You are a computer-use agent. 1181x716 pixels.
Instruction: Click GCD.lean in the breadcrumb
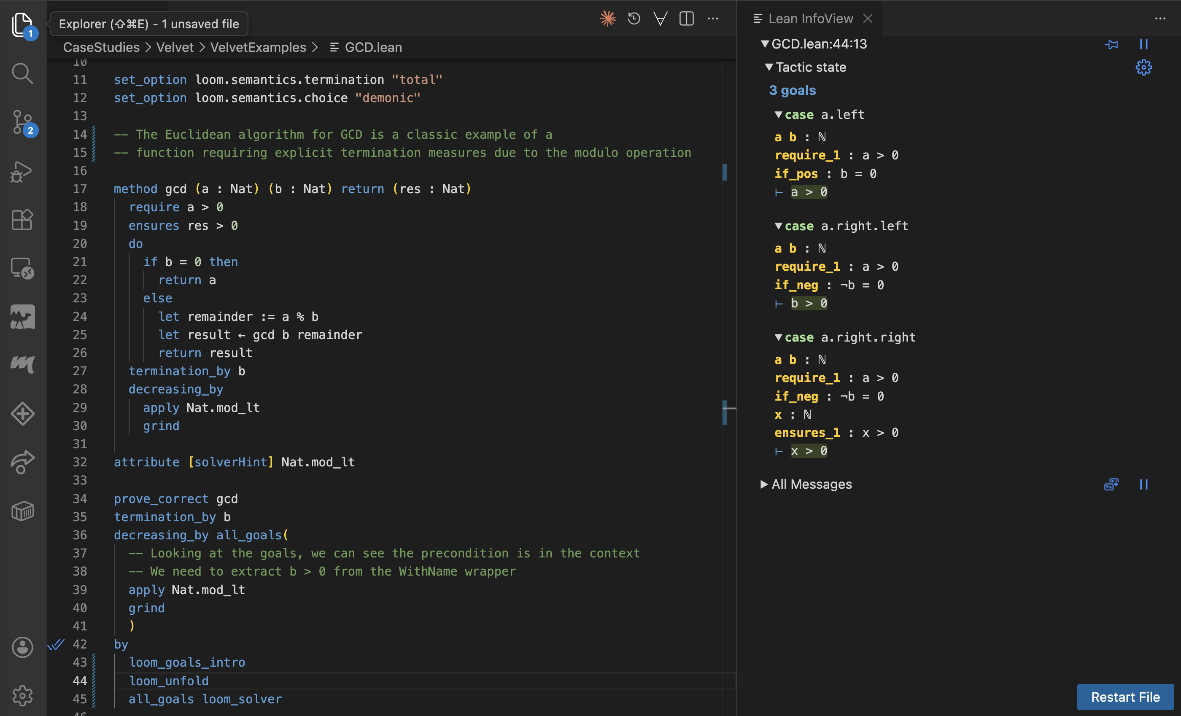[373, 48]
